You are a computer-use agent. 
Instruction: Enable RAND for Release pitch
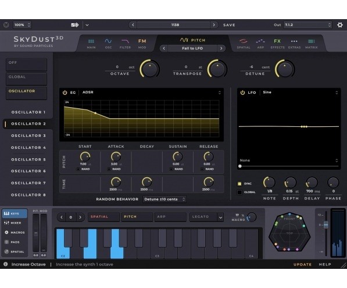(202, 169)
